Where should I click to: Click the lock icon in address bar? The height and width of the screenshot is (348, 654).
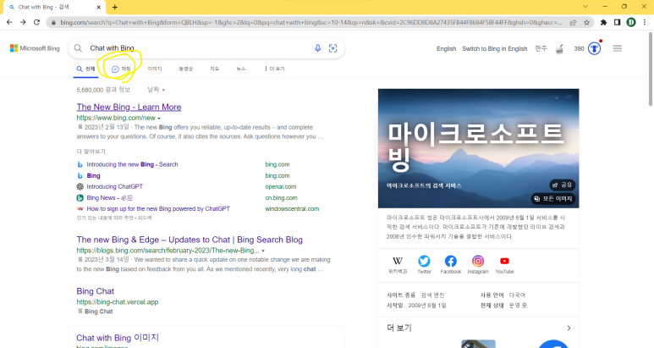pyautogui.click(x=53, y=23)
